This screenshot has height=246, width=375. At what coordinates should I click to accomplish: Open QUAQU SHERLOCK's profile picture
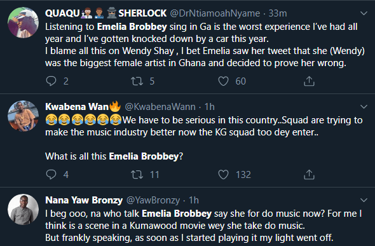(23, 22)
